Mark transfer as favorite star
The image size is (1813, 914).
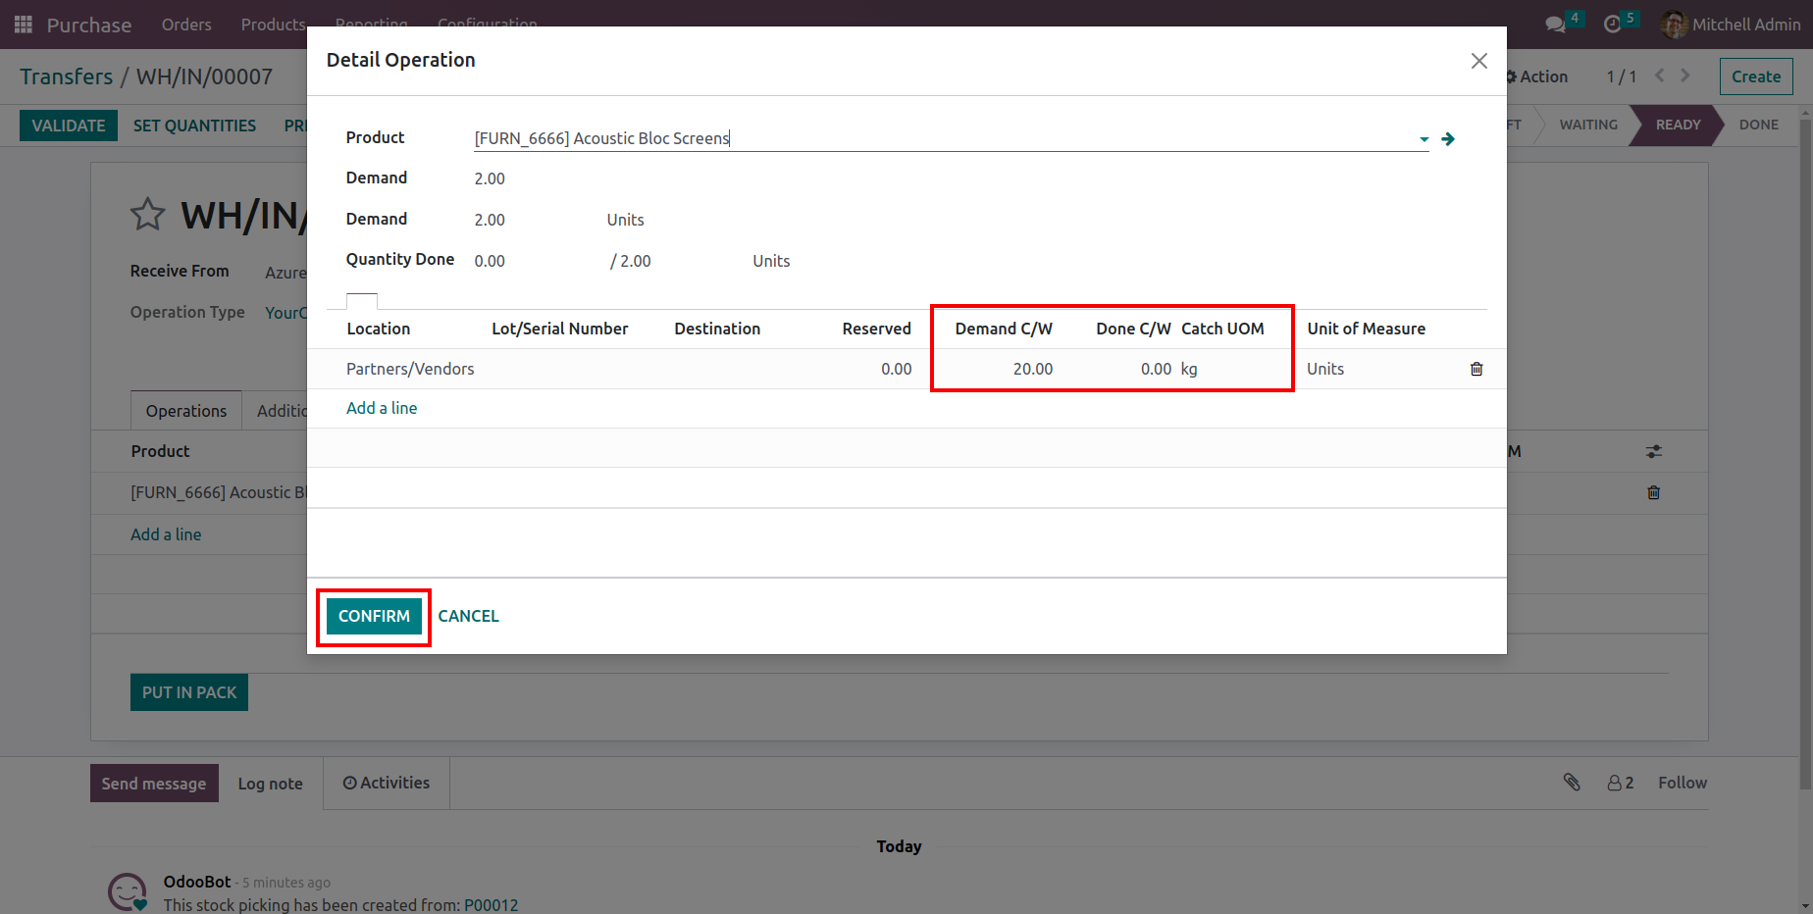[x=148, y=214]
